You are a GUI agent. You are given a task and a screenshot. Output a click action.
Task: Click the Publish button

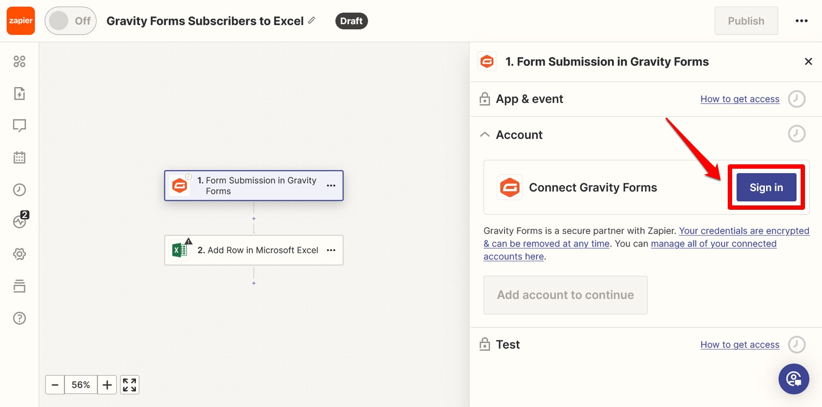[x=746, y=21]
